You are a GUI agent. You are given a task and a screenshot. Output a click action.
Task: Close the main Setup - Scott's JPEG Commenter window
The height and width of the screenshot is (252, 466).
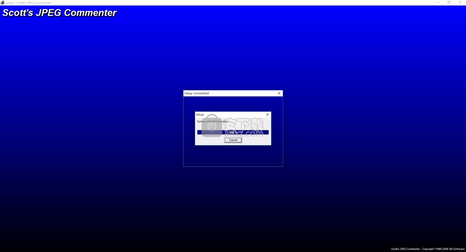pyautogui.click(x=460, y=3)
